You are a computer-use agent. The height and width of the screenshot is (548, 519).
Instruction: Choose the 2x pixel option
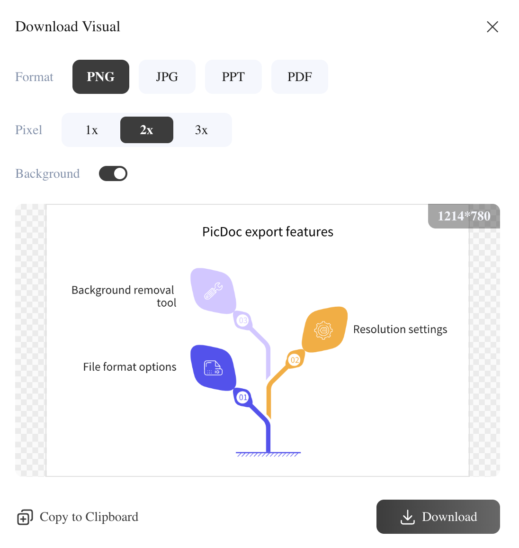click(147, 130)
